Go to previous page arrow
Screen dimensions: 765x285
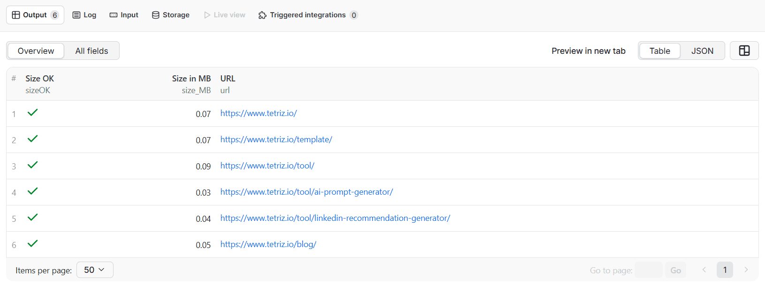coord(704,270)
